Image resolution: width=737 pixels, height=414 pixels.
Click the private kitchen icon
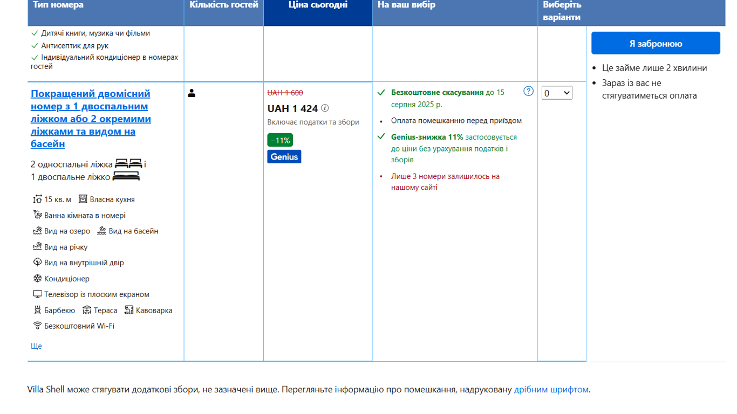point(83,199)
